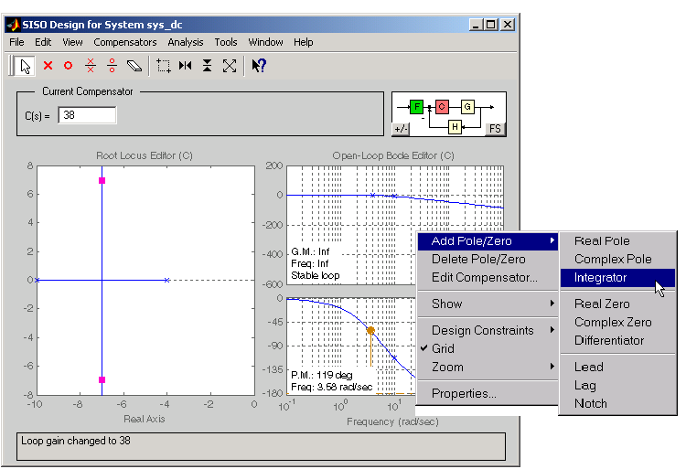Select Notch in submenu
This screenshot has height=469, width=686.
point(617,403)
